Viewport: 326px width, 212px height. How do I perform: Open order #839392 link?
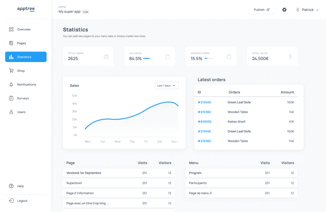tap(204, 121)
